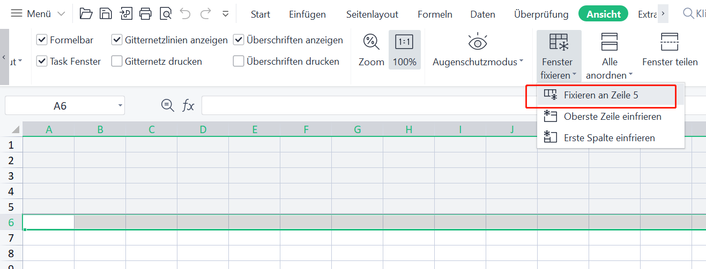Click the Open file folder icon
Image resolution: width=706 pixels, height=269 pixels.
[86, 14]
